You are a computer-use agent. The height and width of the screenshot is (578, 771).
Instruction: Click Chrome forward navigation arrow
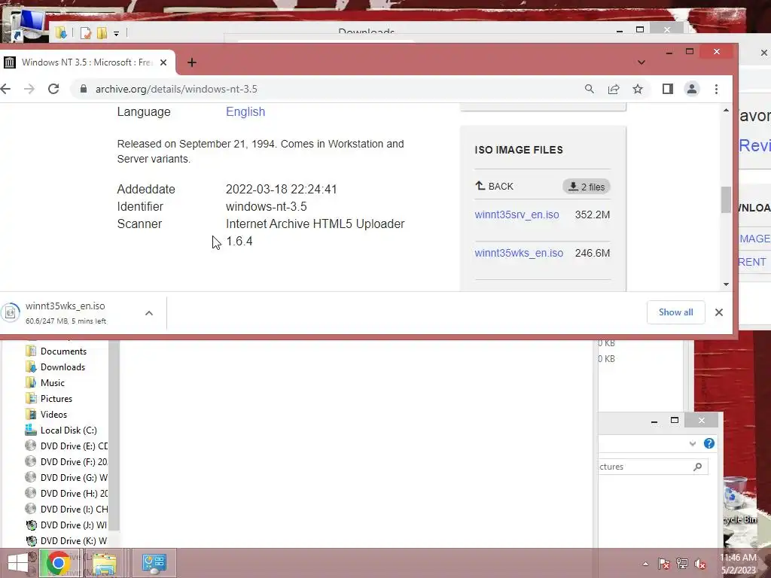[x=29, y=89]
